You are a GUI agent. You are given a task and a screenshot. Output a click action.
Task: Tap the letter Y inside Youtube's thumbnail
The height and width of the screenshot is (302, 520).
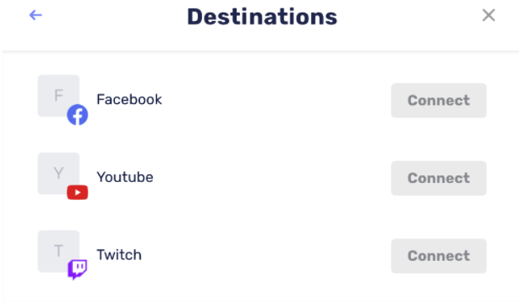coord(59,174)
